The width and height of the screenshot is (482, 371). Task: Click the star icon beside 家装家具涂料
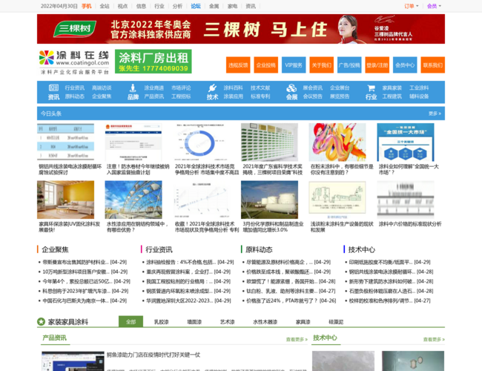pos(42,322)
